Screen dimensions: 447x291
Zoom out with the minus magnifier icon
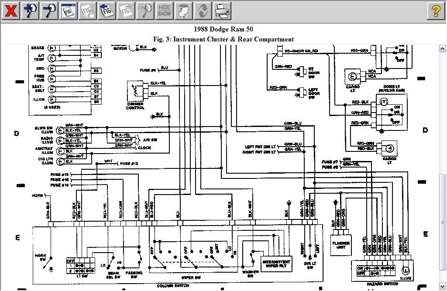(x=49, y=11)
